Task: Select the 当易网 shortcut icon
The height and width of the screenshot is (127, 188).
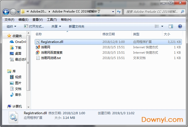Action: click(x=38, y=47)
